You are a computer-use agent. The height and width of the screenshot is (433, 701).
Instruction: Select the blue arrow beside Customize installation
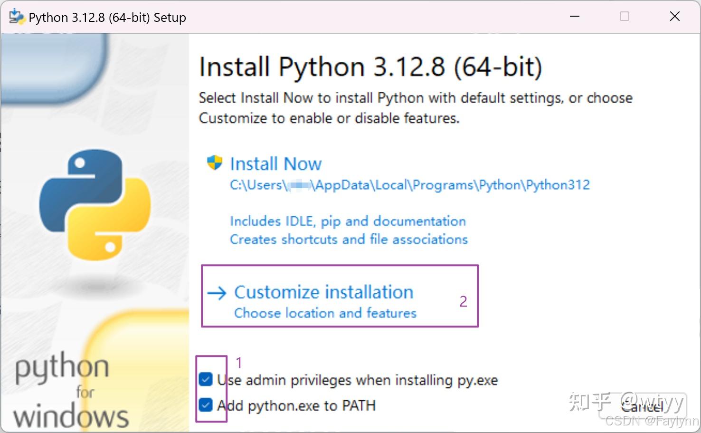[218, 293]
